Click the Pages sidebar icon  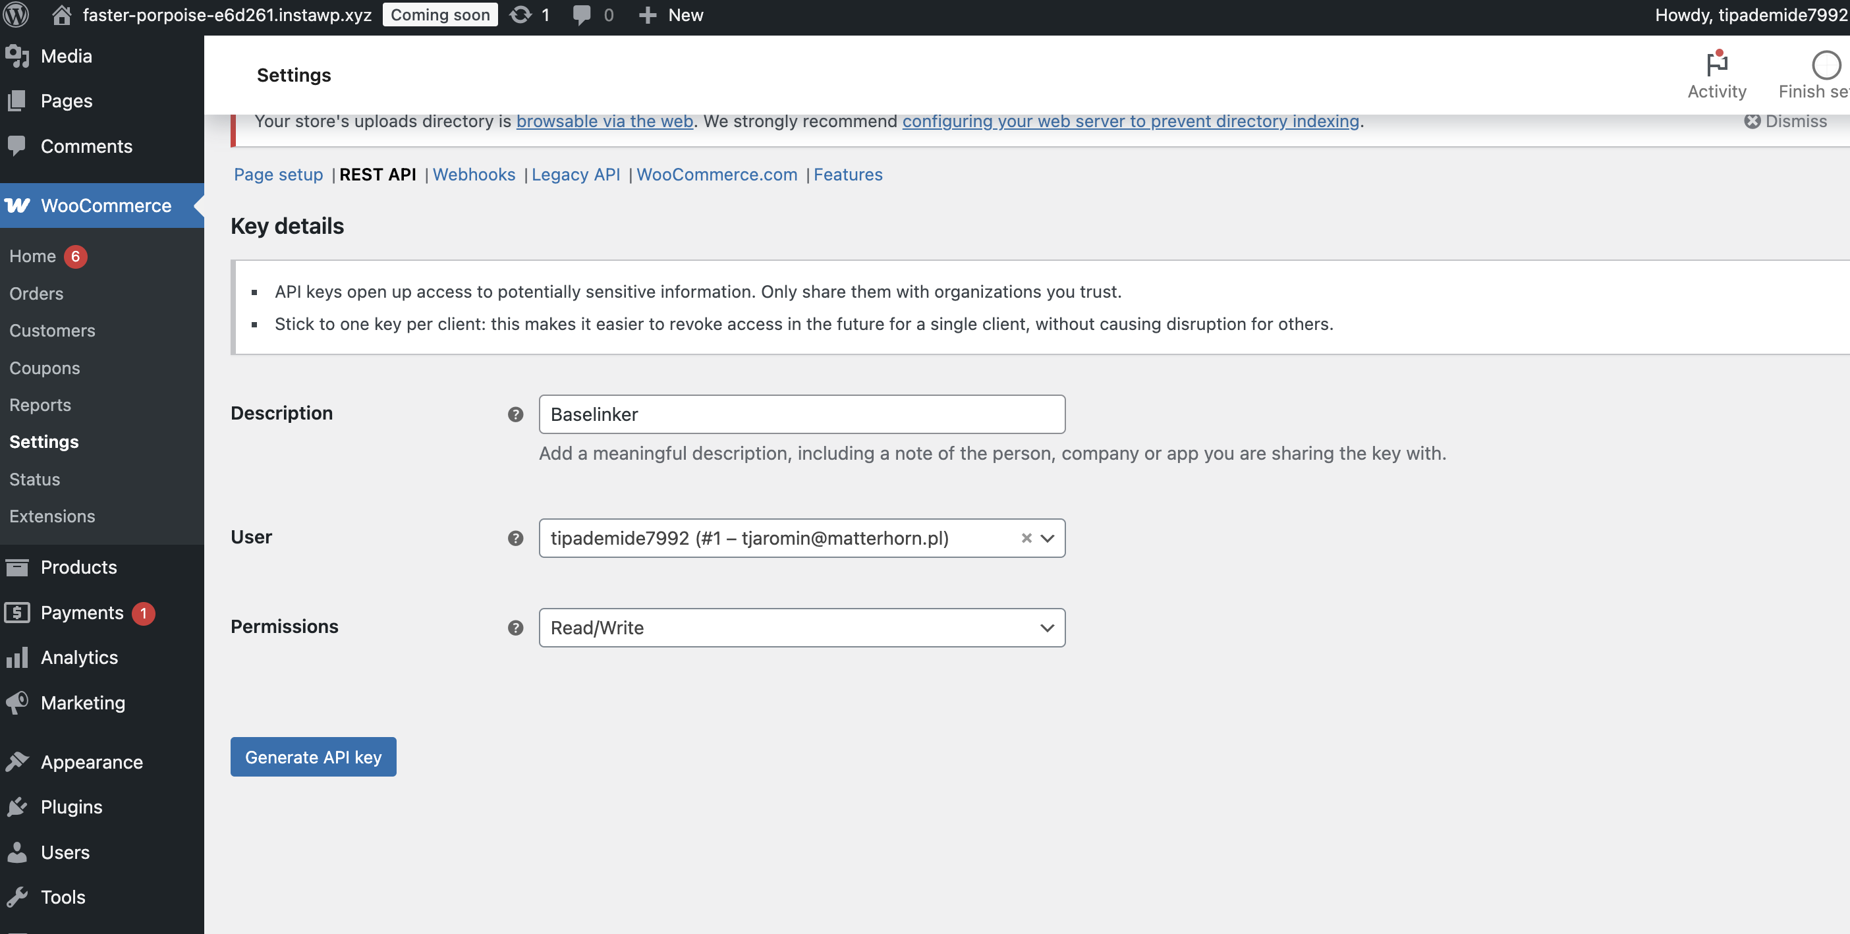click(17, 101)
